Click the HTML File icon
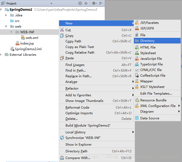Viewport: 182px width, 162px height. click(x=137, y=47)
